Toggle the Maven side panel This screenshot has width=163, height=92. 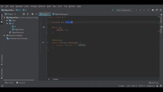(161, 30)
